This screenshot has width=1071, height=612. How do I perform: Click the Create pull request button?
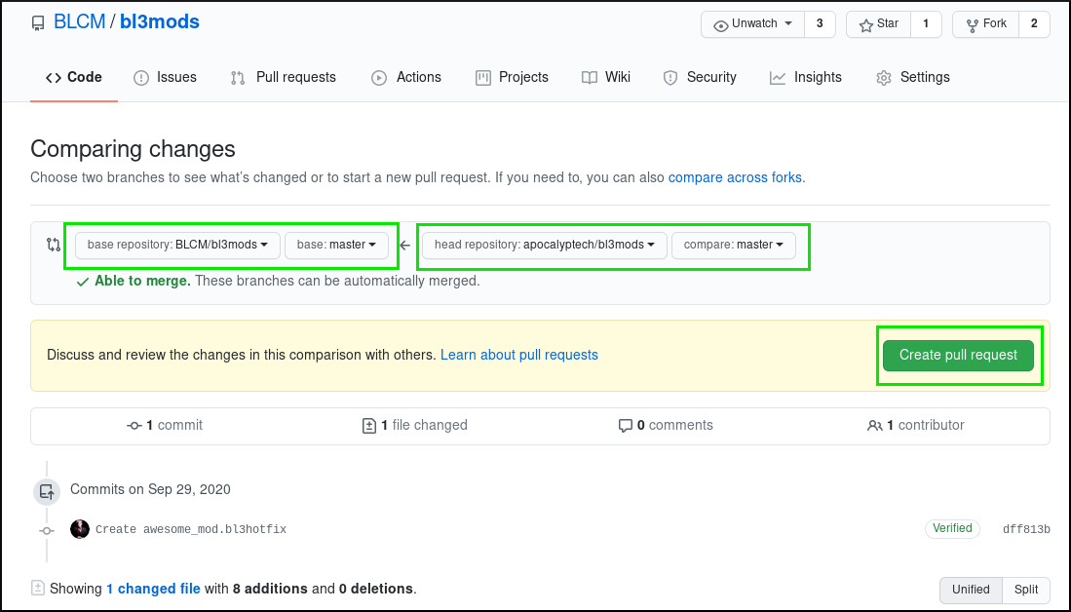pos(958,355)
